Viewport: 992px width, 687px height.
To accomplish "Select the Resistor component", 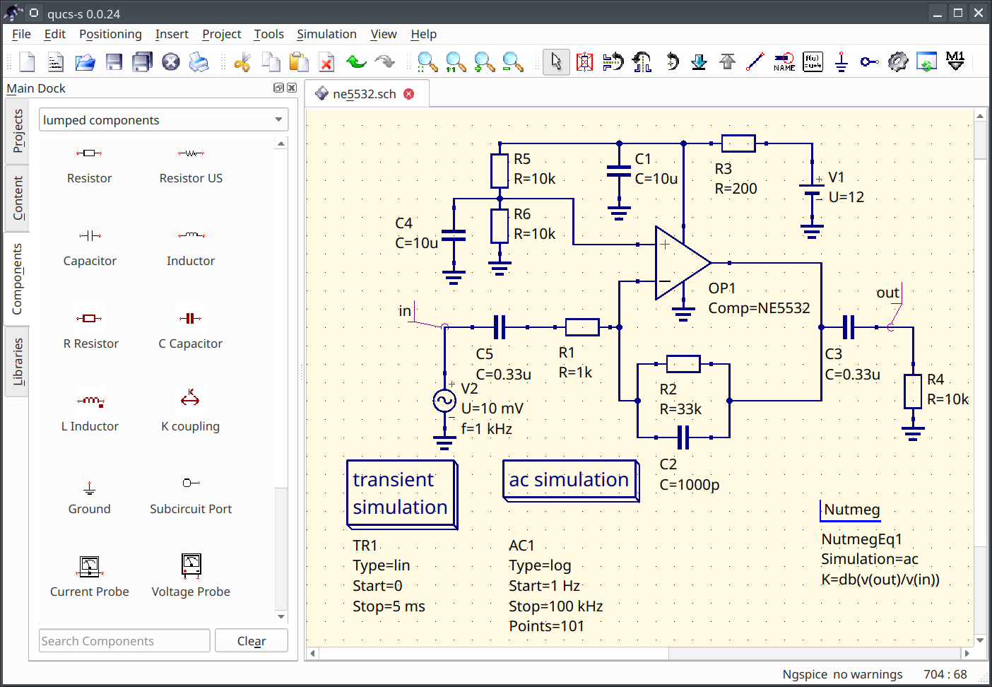I will (89, 166).
